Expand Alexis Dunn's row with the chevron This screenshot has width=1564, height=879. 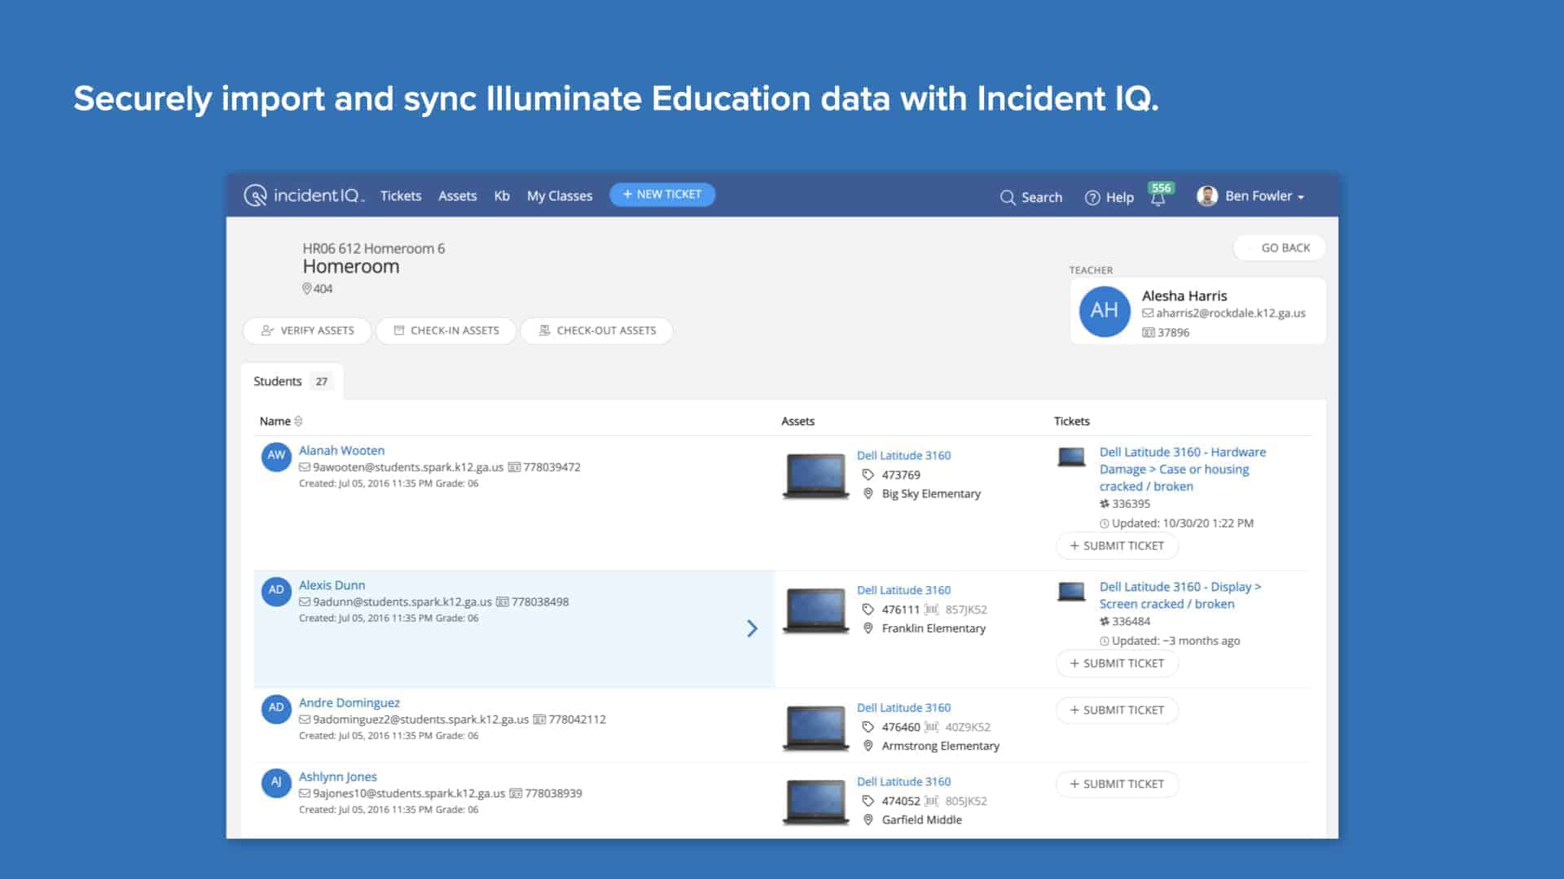point(752,628)
